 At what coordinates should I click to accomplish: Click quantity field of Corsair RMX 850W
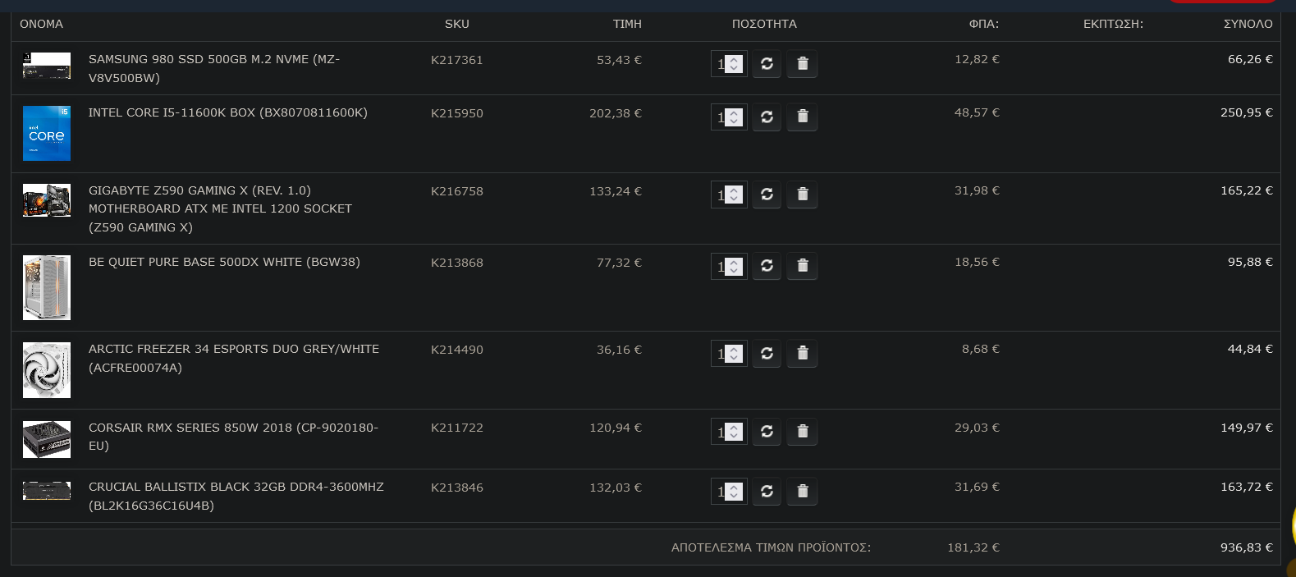[729, 432]
